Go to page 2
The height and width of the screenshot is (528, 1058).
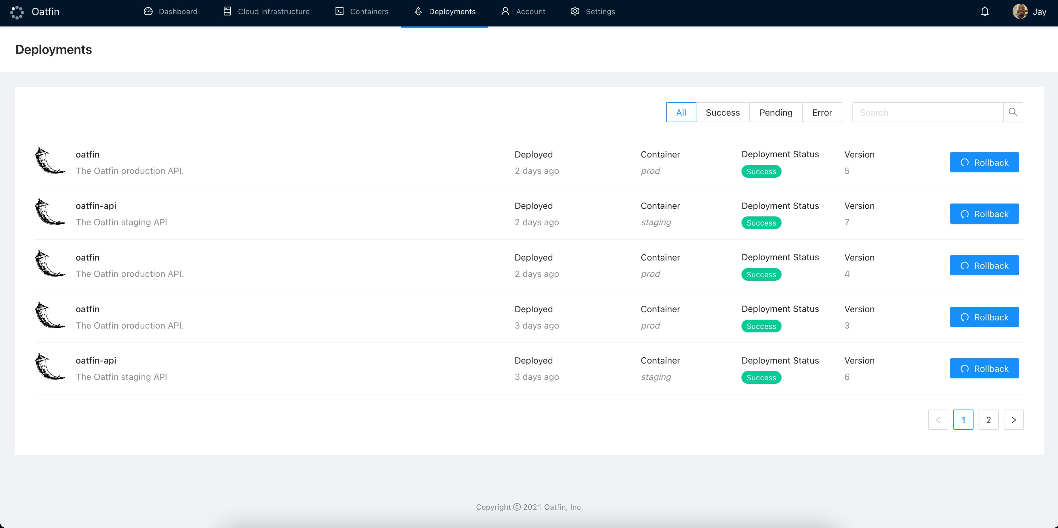[988, 420]
